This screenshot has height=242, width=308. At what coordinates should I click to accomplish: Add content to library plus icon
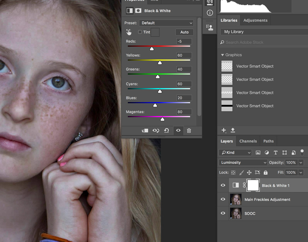point(223,130)
